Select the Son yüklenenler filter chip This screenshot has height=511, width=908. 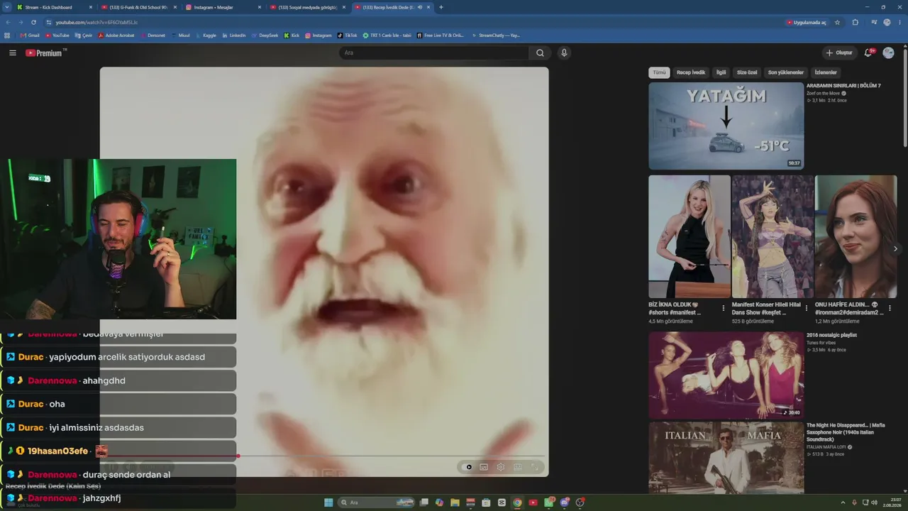point(786,72)
